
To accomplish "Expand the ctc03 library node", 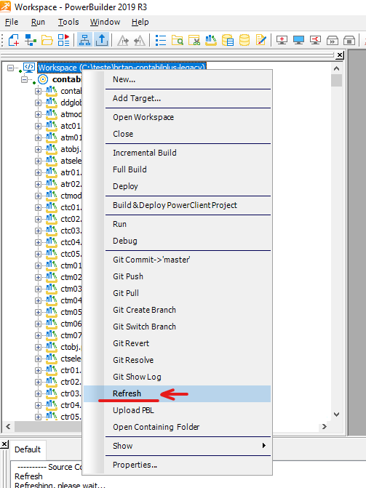I will tap(38, 231).
